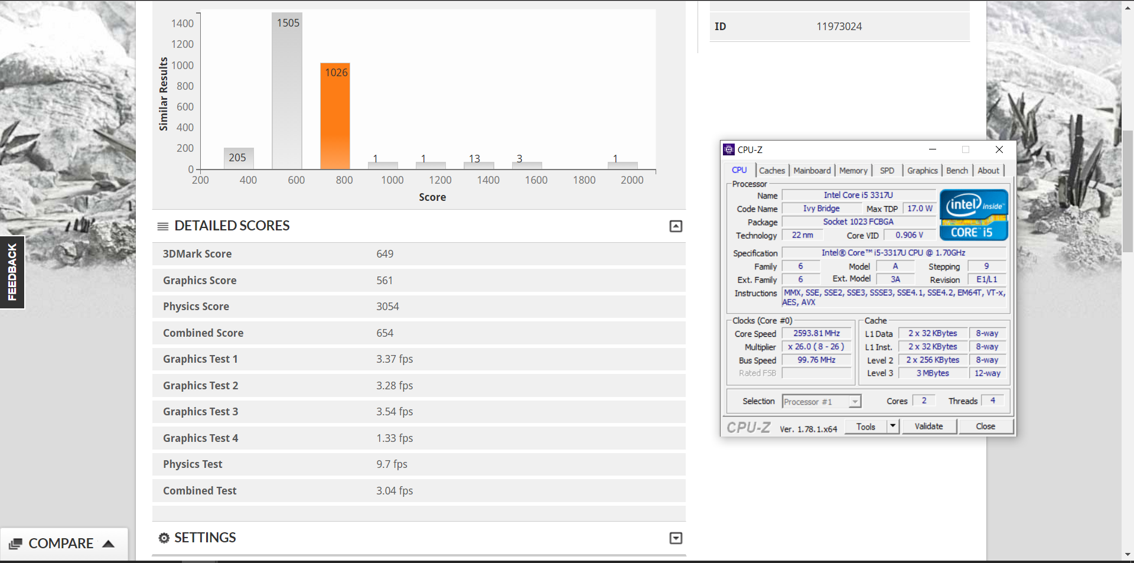This screenshot has width=1134, height=563.
Task: Open the Processor #1 selection dropdown
Action: pos(822,402)
